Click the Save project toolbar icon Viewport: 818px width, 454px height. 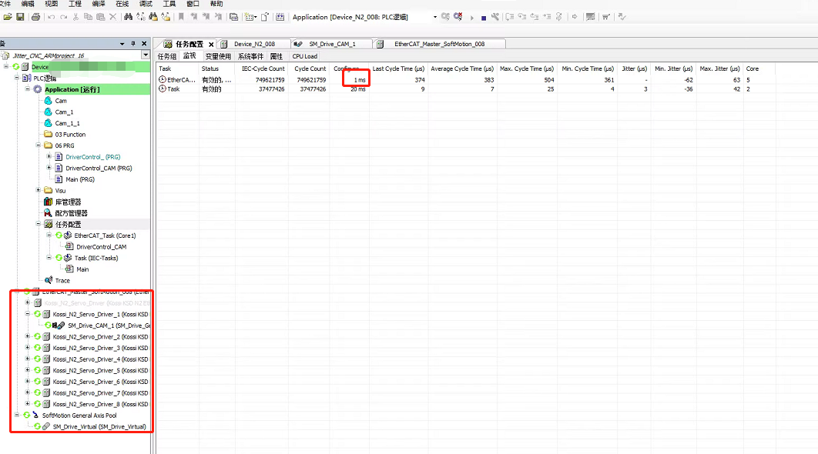[20, 17]
